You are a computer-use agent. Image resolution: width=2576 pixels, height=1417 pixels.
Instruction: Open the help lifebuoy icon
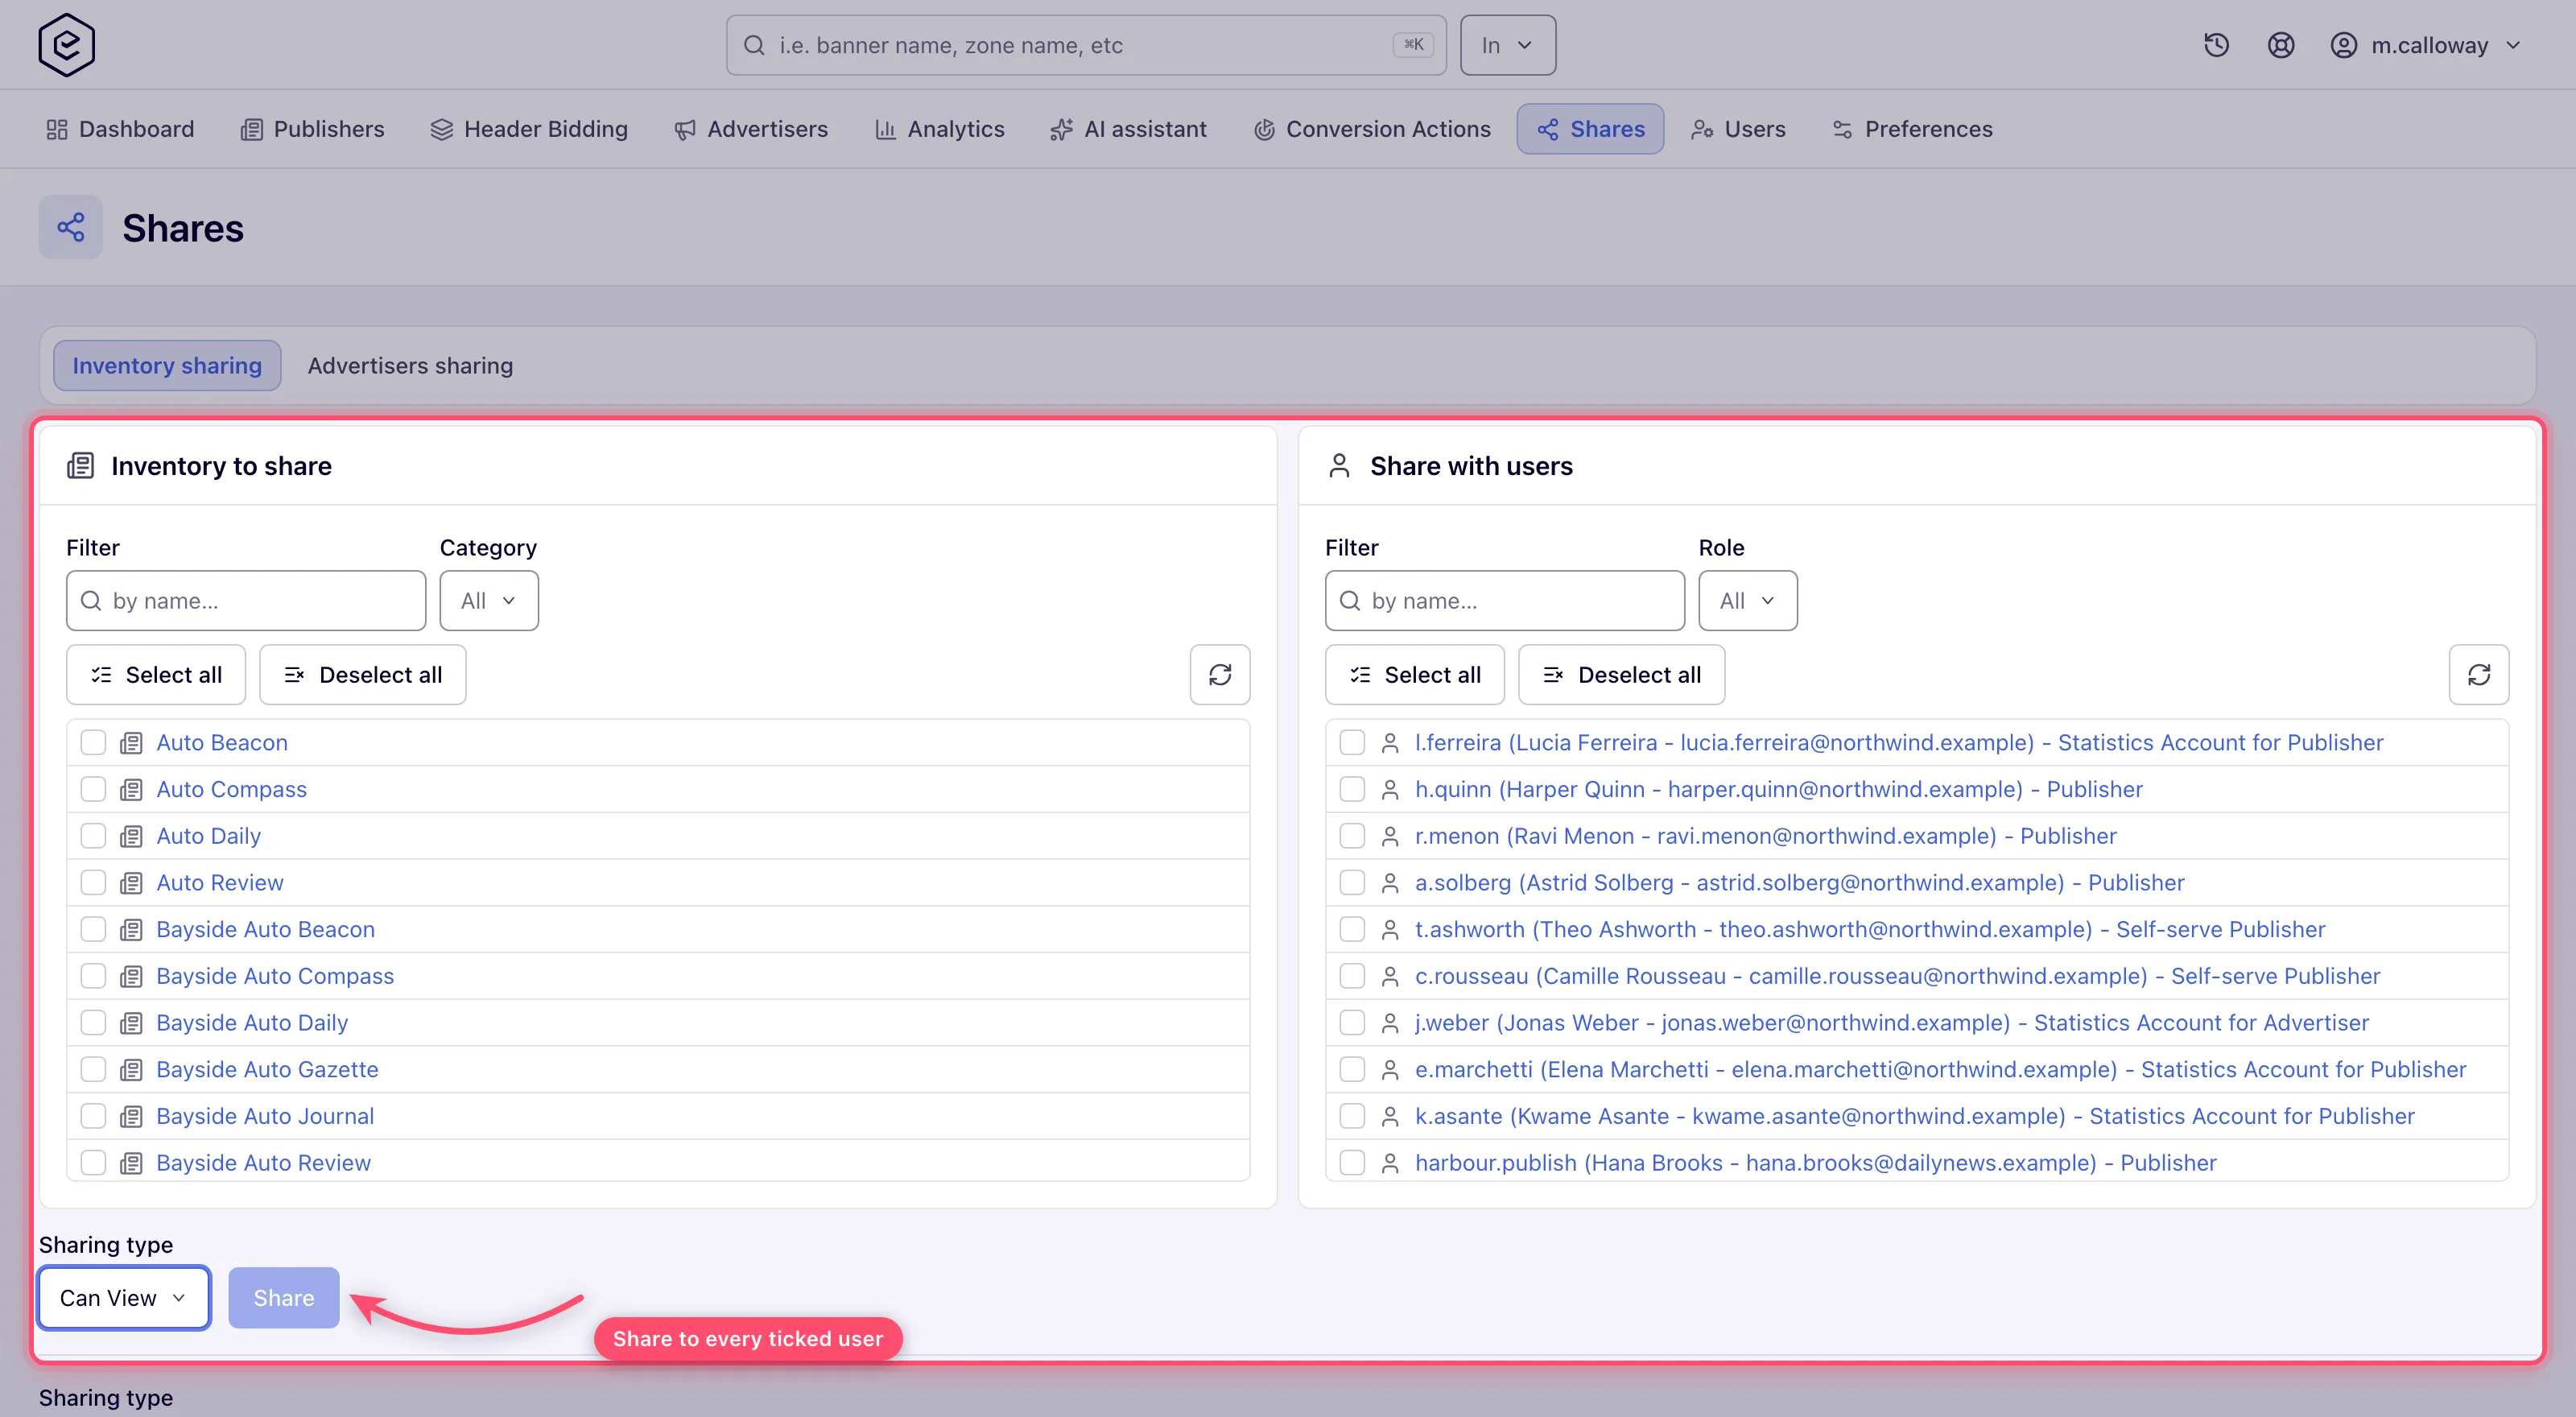tap(2280, 45)
